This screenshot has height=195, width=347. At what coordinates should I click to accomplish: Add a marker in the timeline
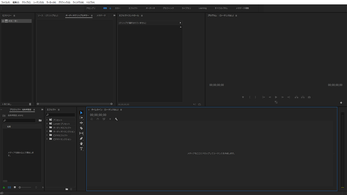(x=110, y=119)
